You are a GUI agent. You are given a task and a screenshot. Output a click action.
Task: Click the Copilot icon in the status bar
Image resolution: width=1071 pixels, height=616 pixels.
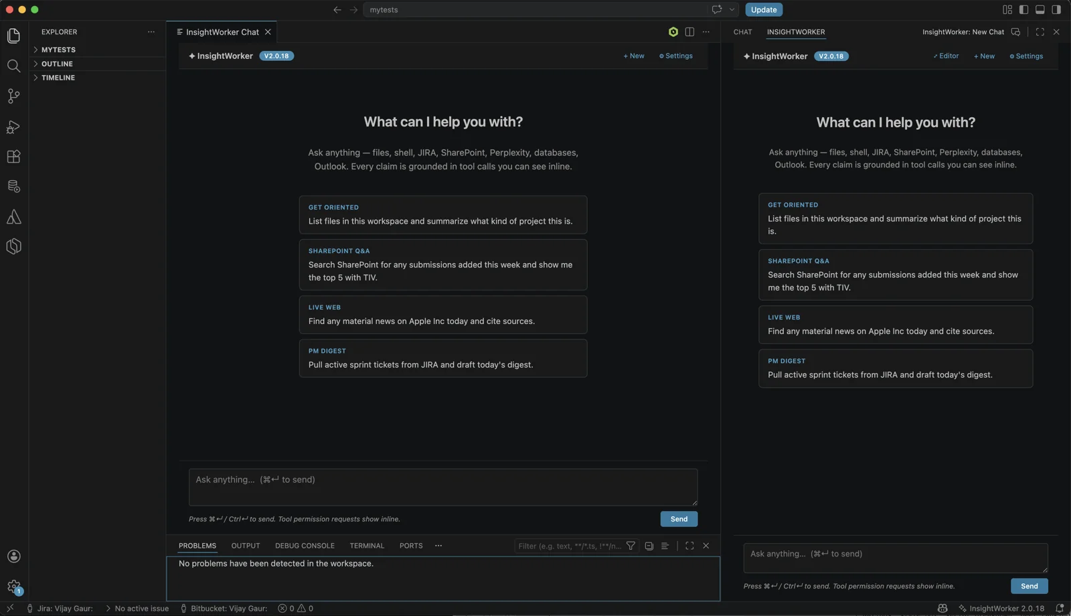tap(942, 609)
